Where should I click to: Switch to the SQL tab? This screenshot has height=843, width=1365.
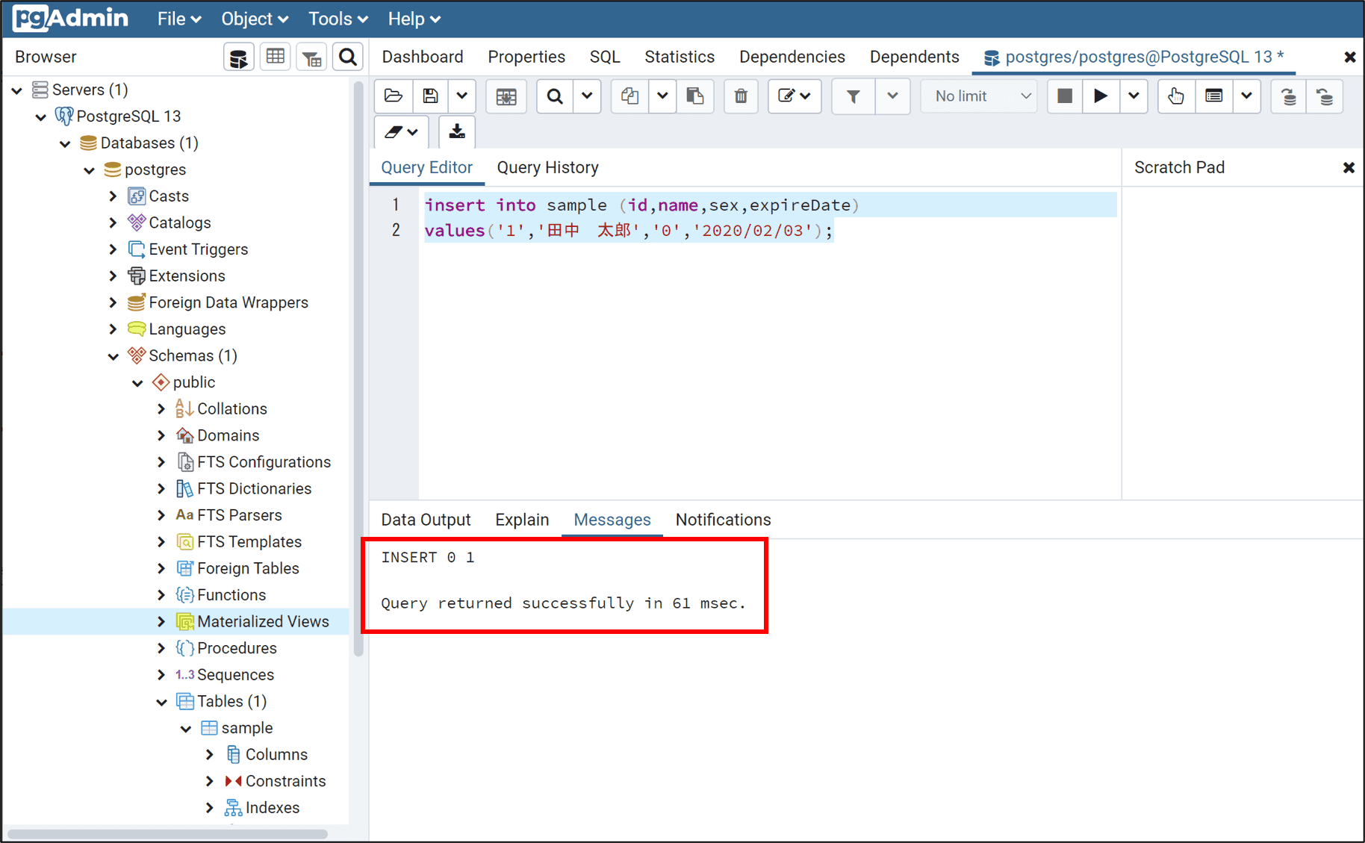pos(605,57)
